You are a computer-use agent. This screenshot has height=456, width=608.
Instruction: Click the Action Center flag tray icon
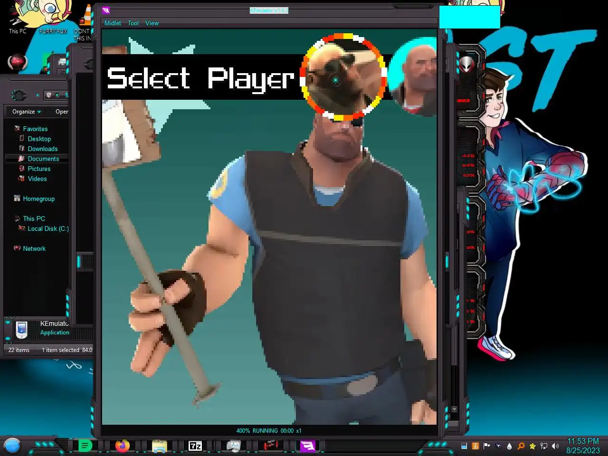(x=486, y=446)
